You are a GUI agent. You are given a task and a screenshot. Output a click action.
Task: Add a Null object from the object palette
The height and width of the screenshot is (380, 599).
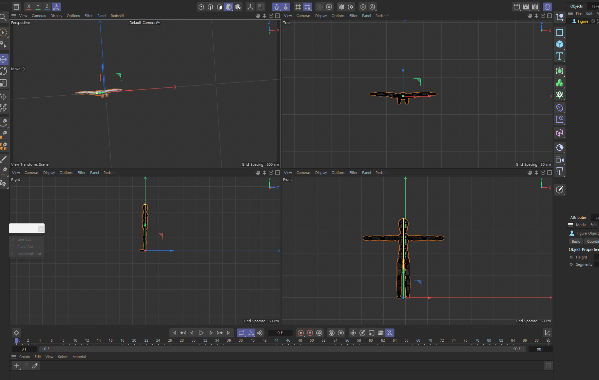click(560, 17)
